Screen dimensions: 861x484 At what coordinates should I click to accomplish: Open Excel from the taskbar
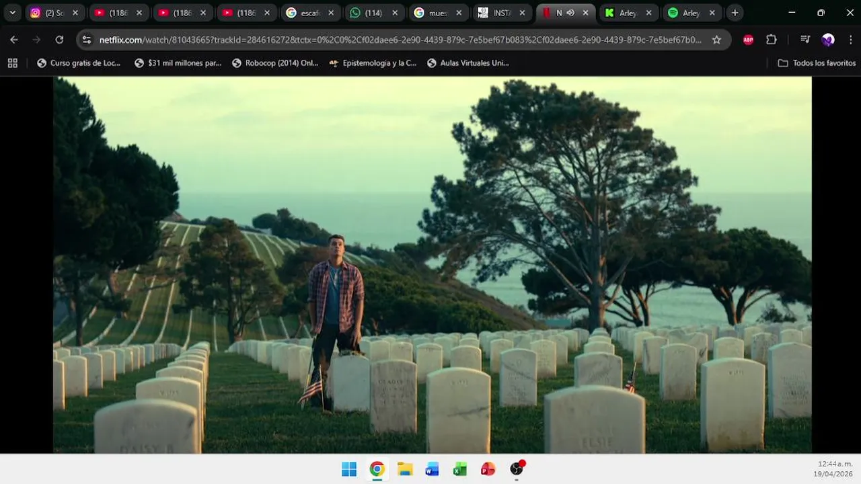tap(460, 469)
